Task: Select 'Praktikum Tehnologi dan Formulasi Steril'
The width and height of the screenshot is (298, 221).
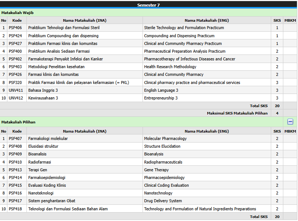Action: click(64, 28)
